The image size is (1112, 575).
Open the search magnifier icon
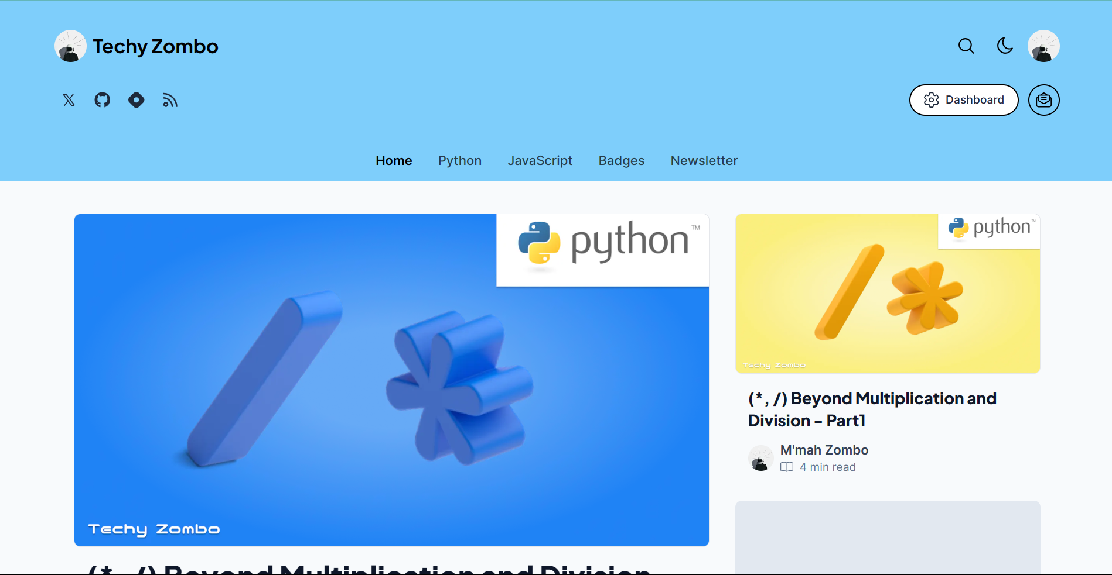coord(966,46)
